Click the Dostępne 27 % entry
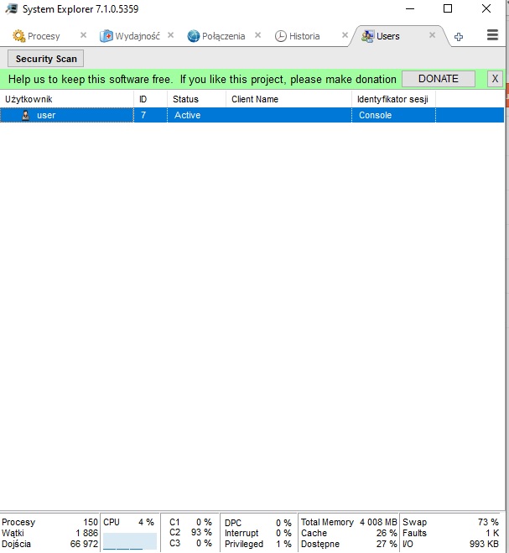The width and height of the screenshot is (509, 553). (349, 544)
